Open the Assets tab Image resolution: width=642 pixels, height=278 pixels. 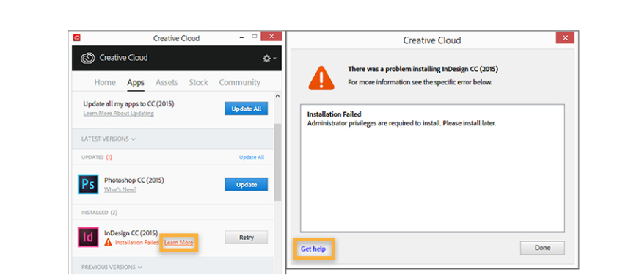pyautogui.click(x=167, y=82)
